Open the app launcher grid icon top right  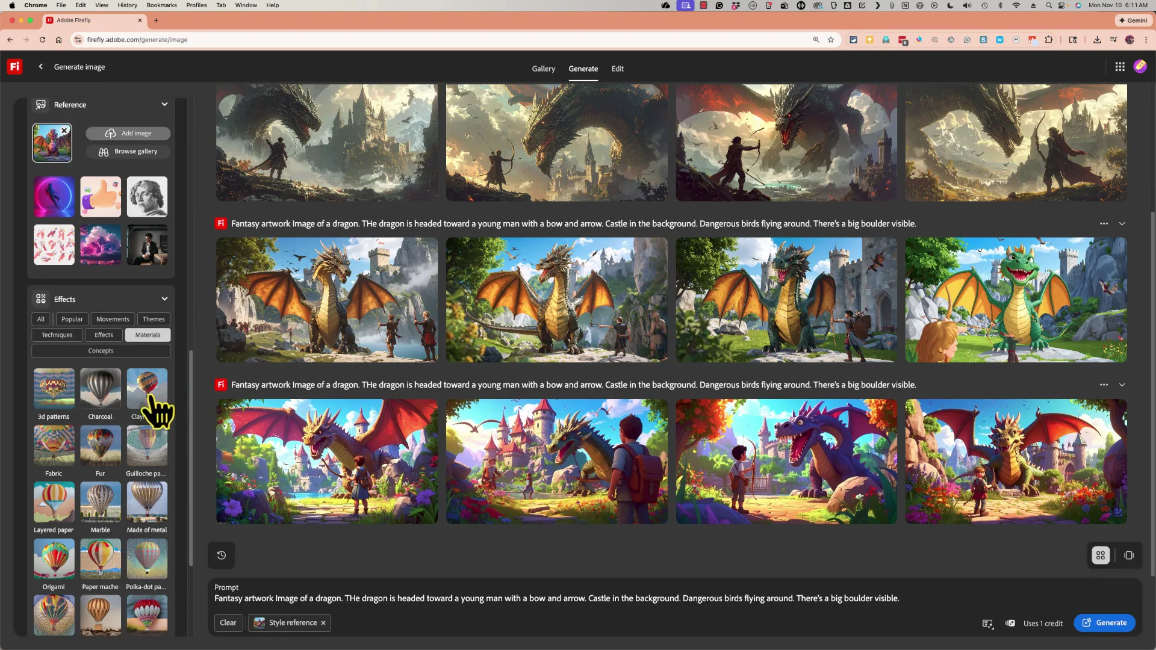click(1120, 66)
